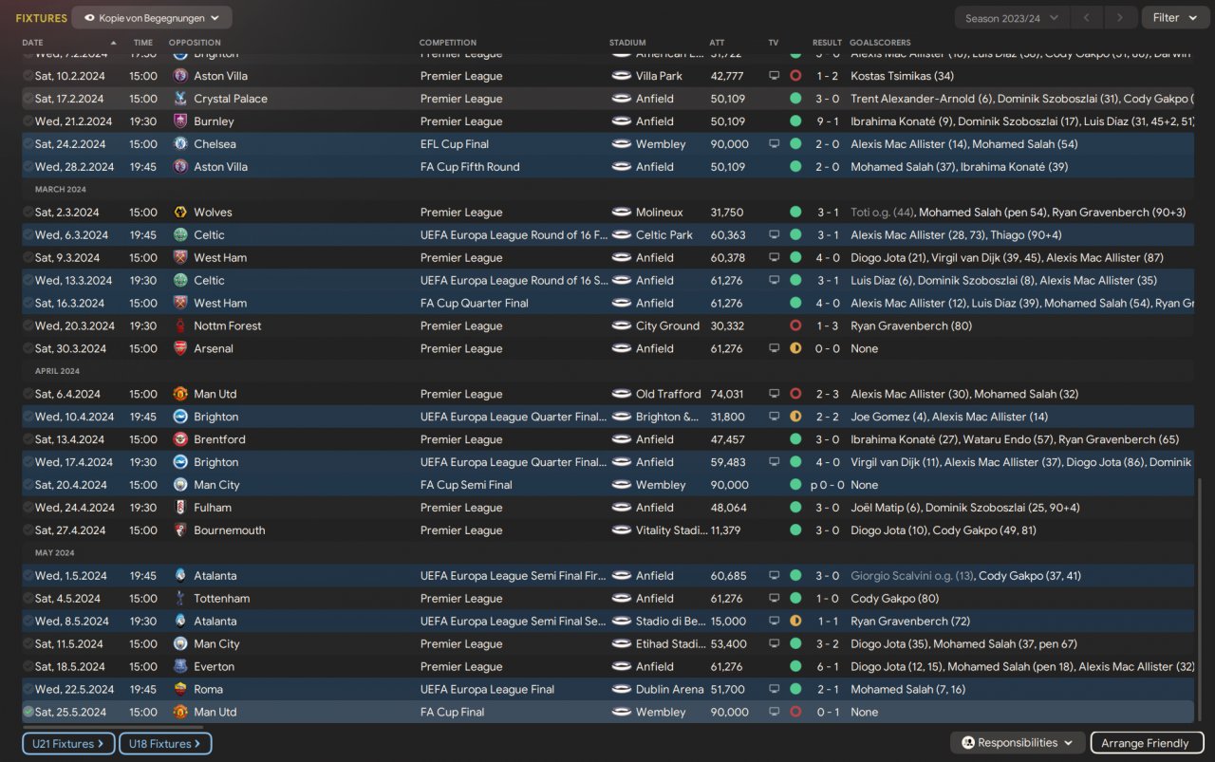
Task: Open the 9 - 1 result against Burnley
Action: pos(827,121)
